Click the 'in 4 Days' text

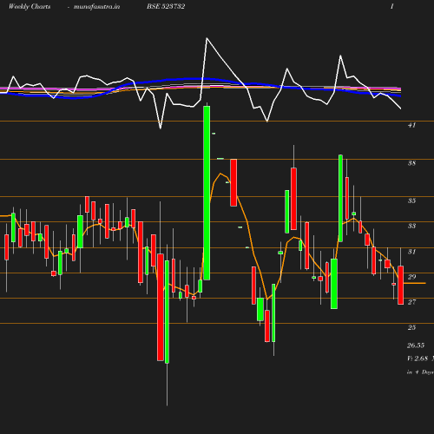point(420,372)
